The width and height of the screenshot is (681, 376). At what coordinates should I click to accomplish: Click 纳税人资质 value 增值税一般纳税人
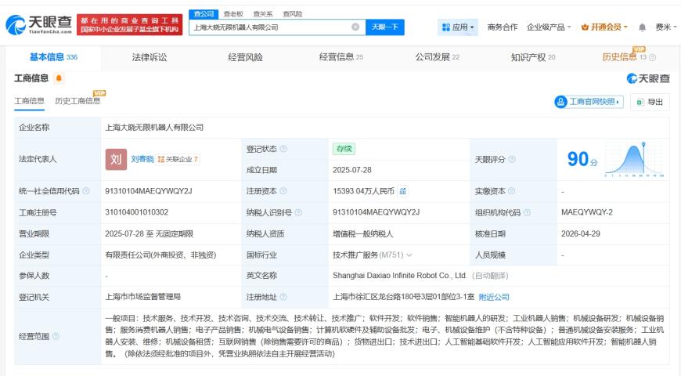click(363, 233)
